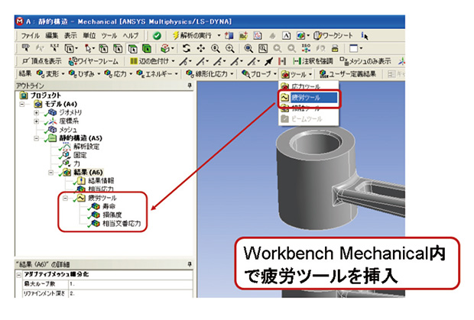Open the ワークシート view
The width and height of the screenshot is (474, 320).
tap(333, 36)
